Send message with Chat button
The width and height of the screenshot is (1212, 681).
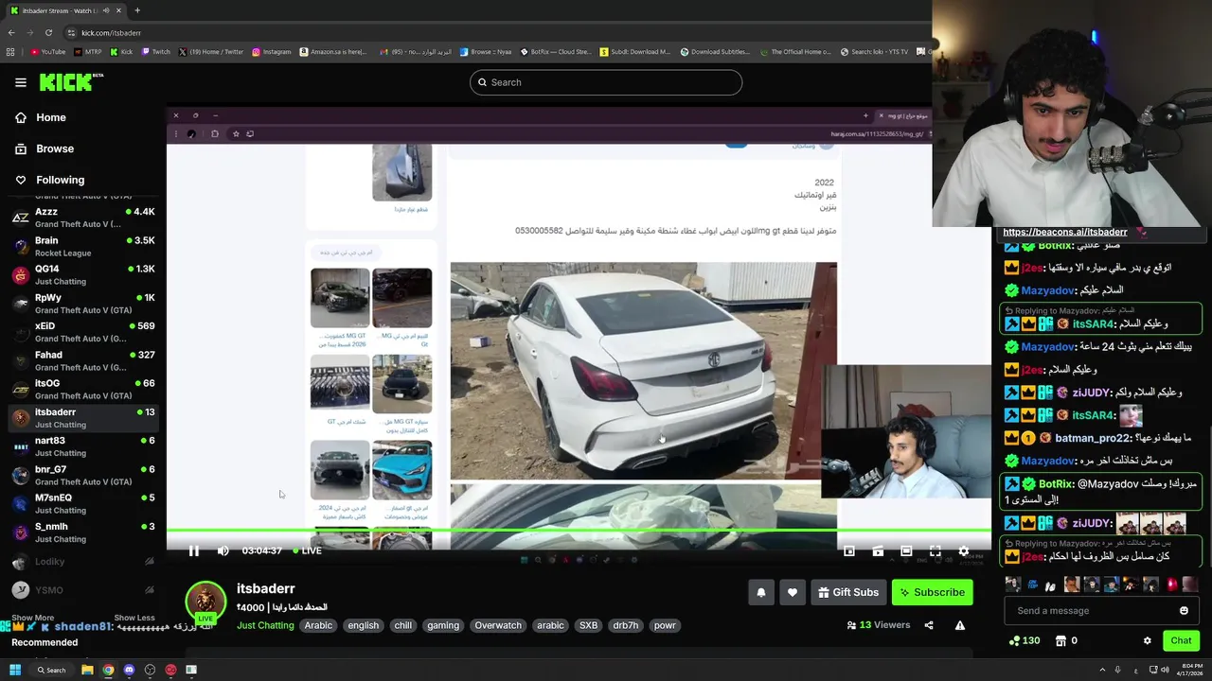[x=1181, y=640]
